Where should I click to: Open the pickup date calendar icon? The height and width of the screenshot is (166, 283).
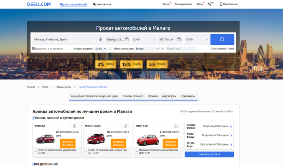[x=127, y=39]
